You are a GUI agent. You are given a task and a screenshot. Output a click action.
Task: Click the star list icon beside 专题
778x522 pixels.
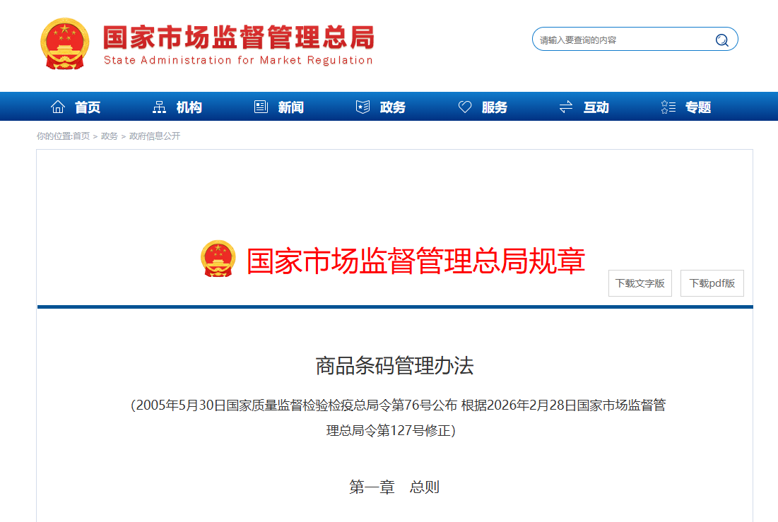(x=668, y=107)
